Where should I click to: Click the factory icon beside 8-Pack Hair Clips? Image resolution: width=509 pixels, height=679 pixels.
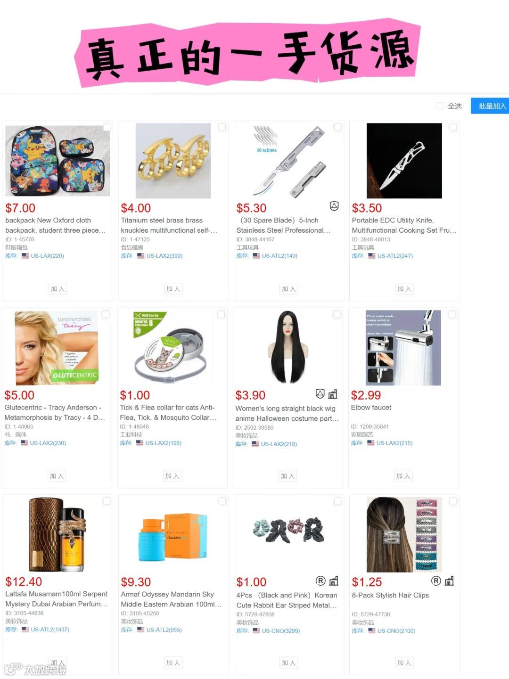coord(449,581)
